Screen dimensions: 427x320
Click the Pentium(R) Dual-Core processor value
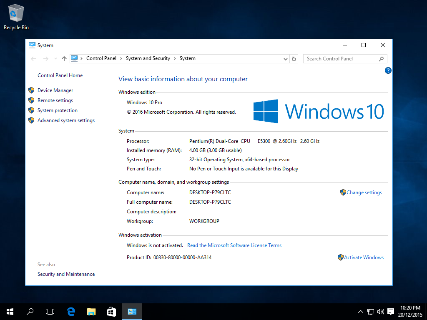[x=254, y=141]
